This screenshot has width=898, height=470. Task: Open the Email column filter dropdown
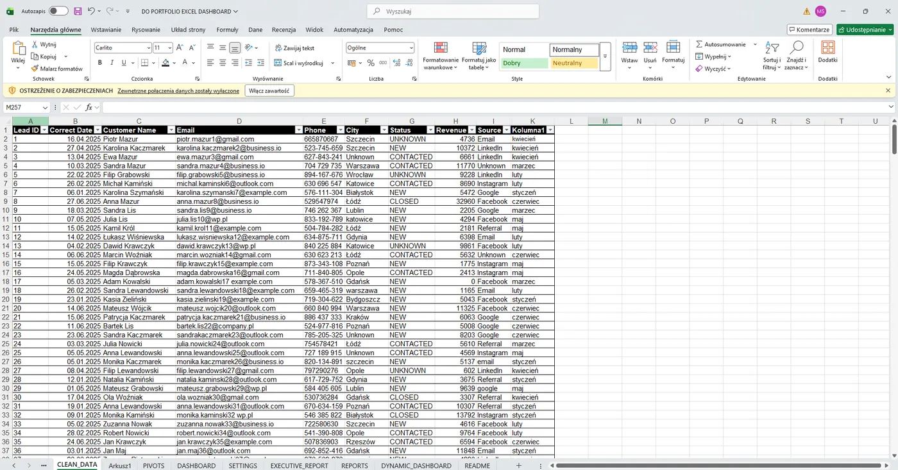298,130
